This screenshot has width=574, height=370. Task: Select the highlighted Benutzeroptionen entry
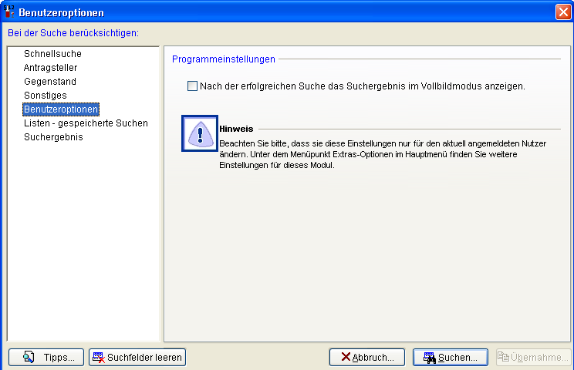click(61, 109)
